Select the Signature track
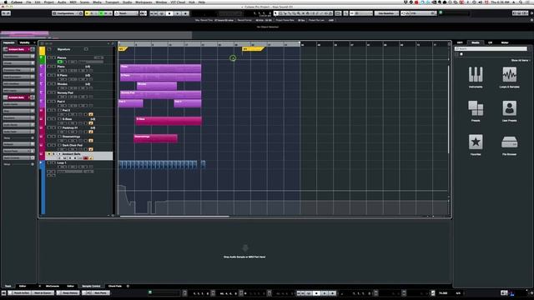The height and width of the screenshot is (300, 534). pyautogui.click(x=63, y=49)
